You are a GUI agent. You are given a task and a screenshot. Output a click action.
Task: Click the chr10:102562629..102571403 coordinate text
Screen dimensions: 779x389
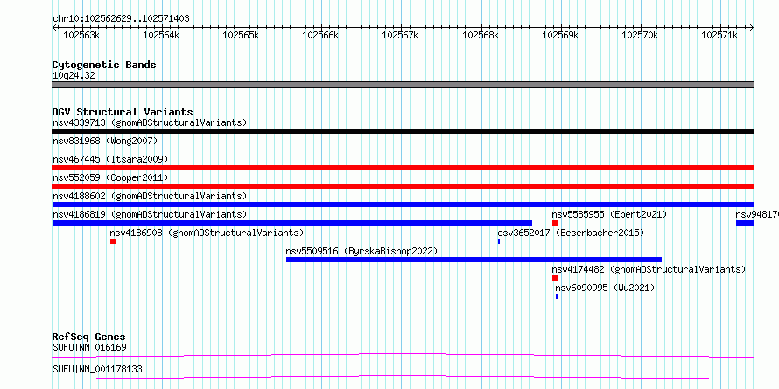tap(121, 19)
